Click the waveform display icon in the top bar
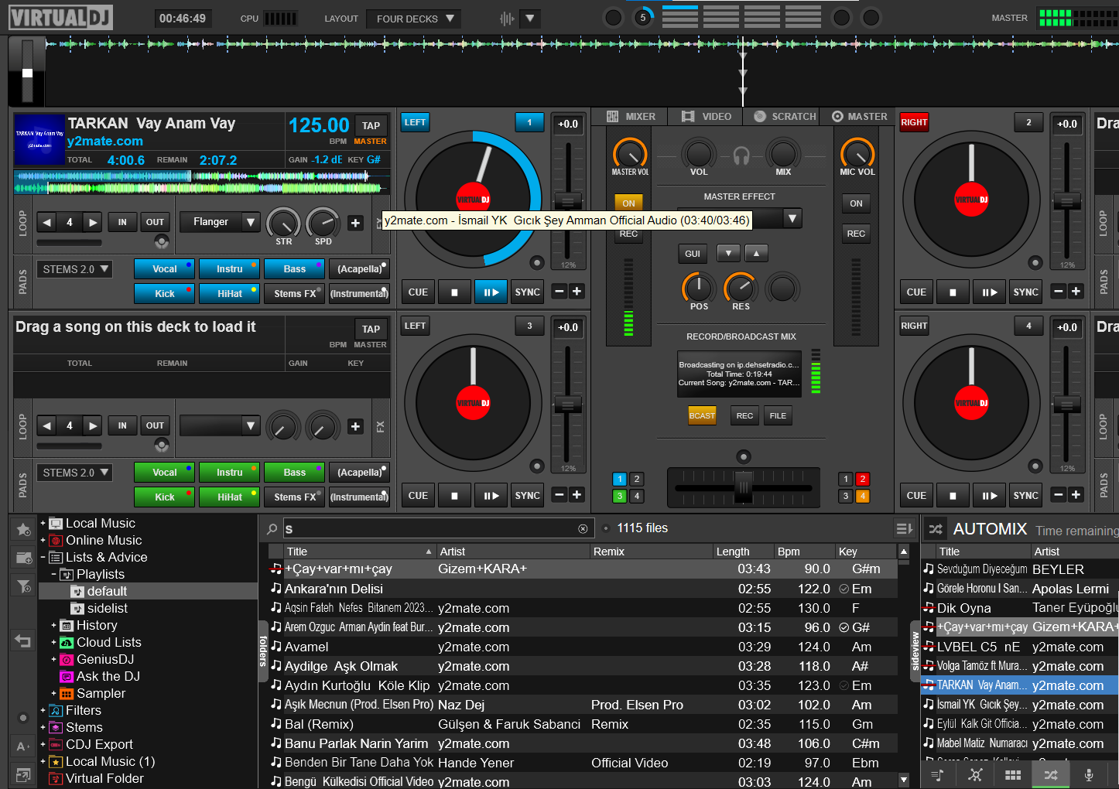The height and width of the screenshot is (789, 1119). [x=507, y=19]
